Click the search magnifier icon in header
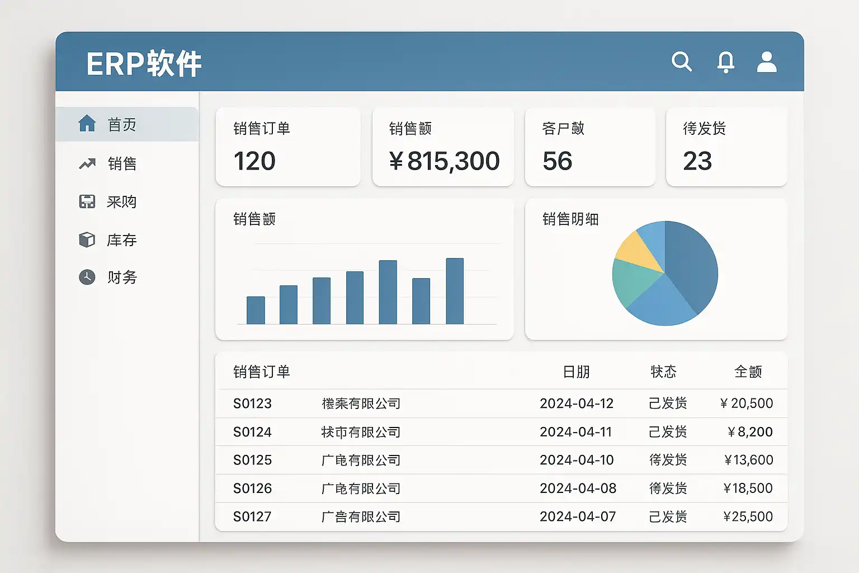Screen dimensions: 859x573 click(x=681, y=62)
